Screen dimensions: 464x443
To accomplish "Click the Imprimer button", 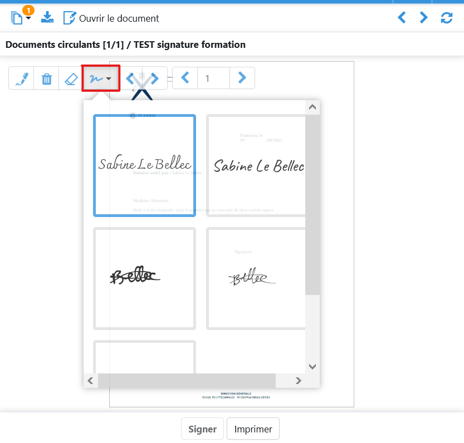I will point(253,429).
